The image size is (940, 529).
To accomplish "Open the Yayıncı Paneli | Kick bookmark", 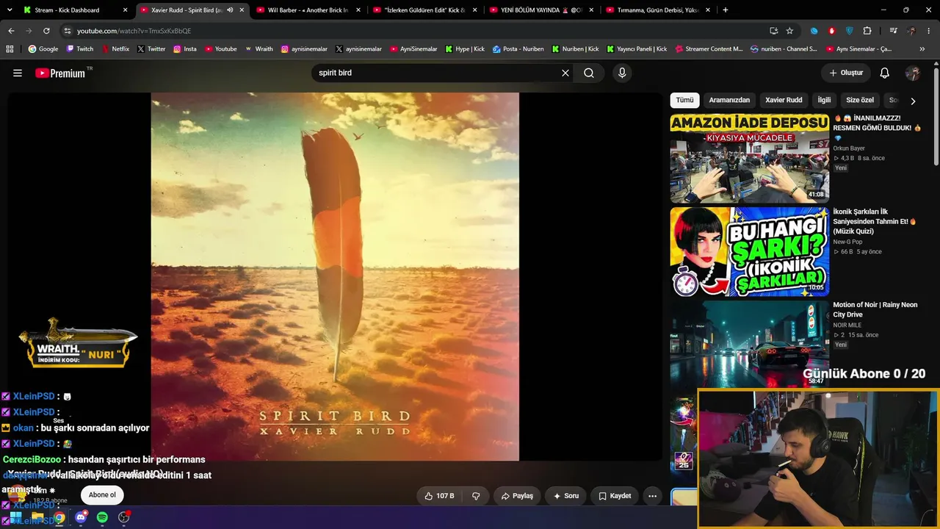I will (637, 49).
